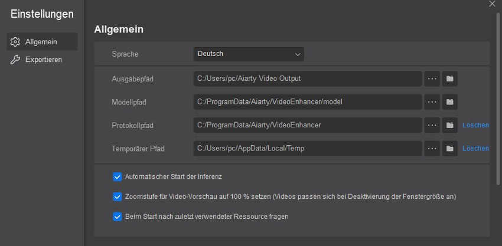Viewport: 502px width, 246px height.
Task: Click the Modellpfad label
Action: 129,102
